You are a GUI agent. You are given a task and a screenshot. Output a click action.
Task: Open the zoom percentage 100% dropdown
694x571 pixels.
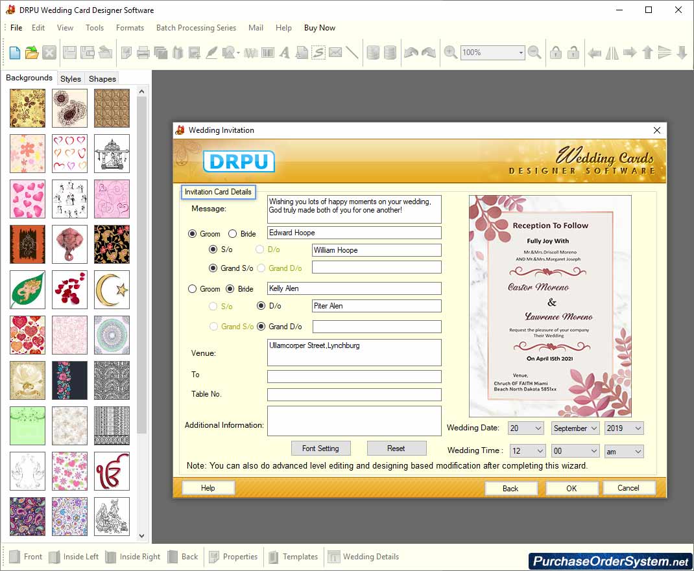pos(520,52)
